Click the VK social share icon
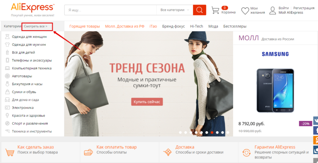Viewport: 318px width, 163px height. pyautogui.click(x=316, y=120)
